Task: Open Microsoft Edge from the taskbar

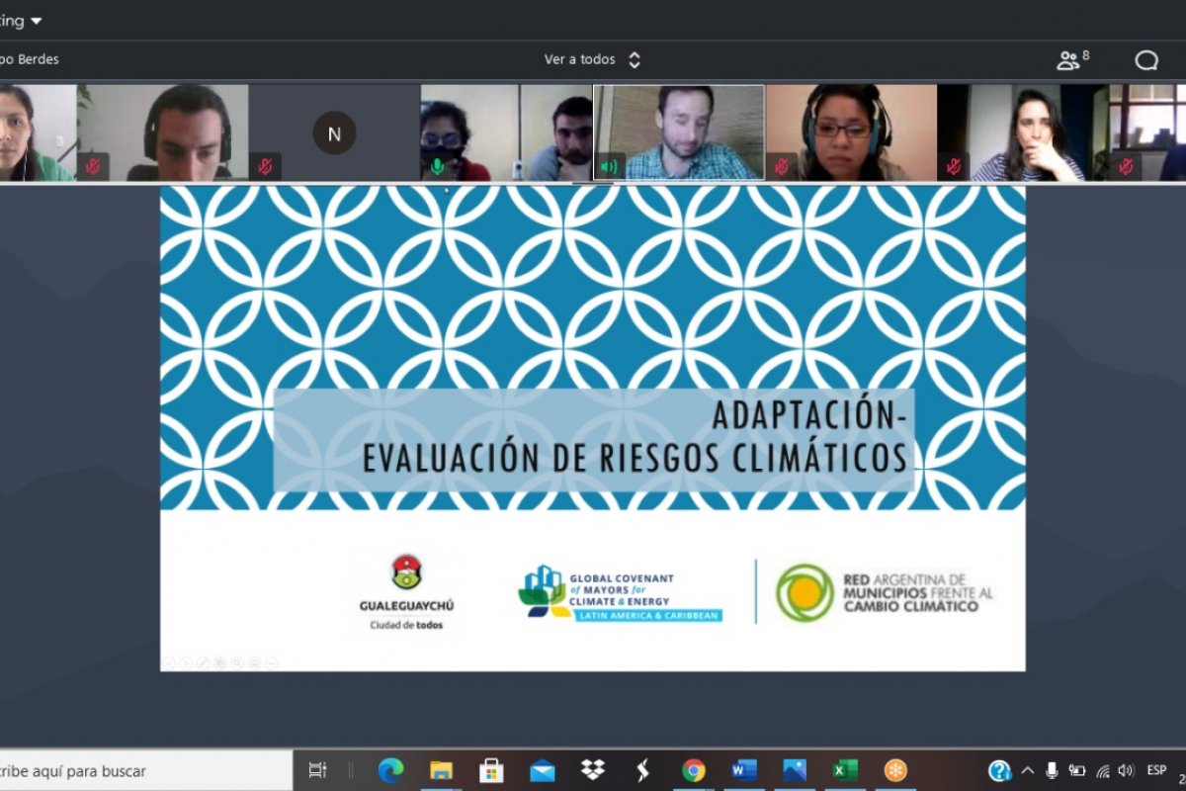Action: pos(390,770)
